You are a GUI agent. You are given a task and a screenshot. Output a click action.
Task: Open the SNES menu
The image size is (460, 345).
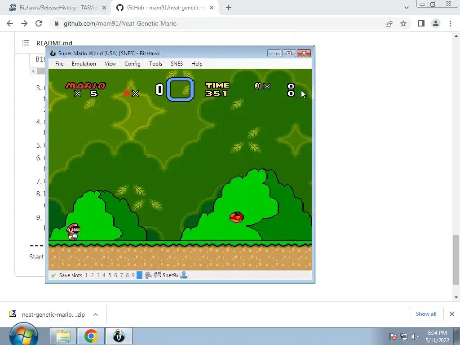(x=177, y=64)
